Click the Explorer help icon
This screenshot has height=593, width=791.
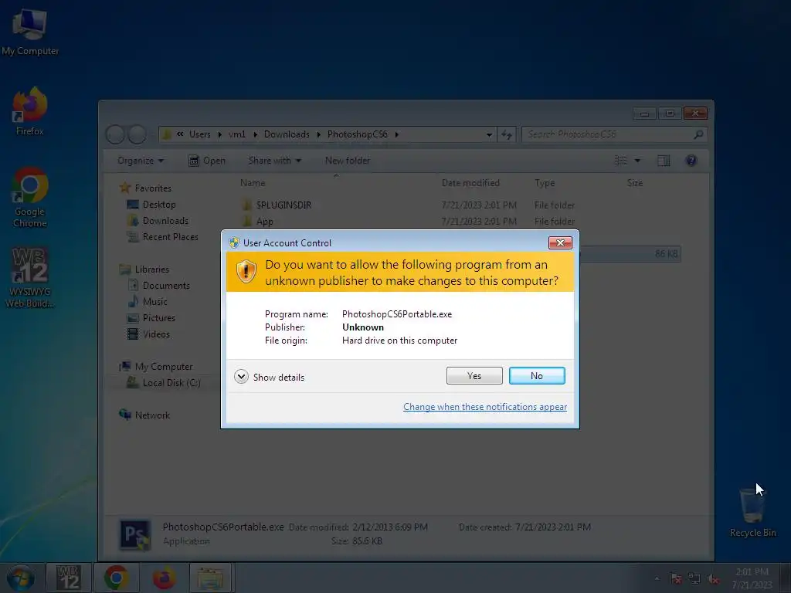(691, 161)
